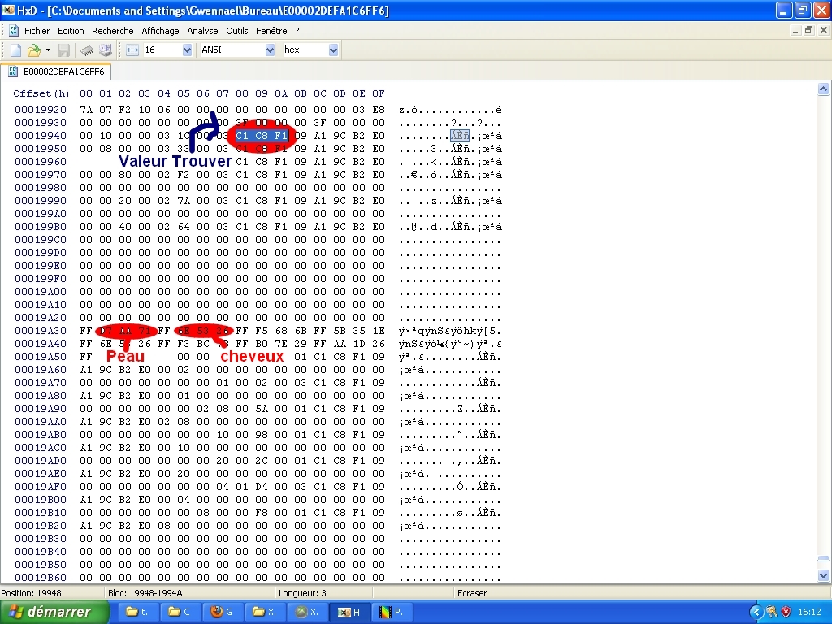This screenshot has width=832, height=624.
Task: Open the Firefox taskbar button
Action: (222, 612)
